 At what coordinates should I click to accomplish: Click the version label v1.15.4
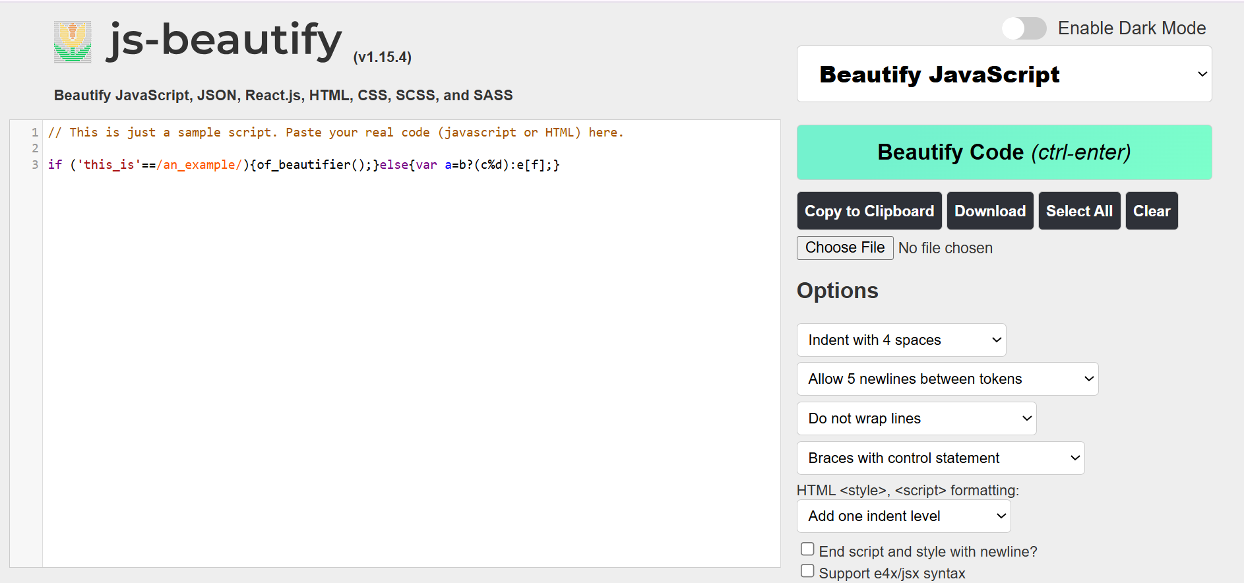click(383, 57)
